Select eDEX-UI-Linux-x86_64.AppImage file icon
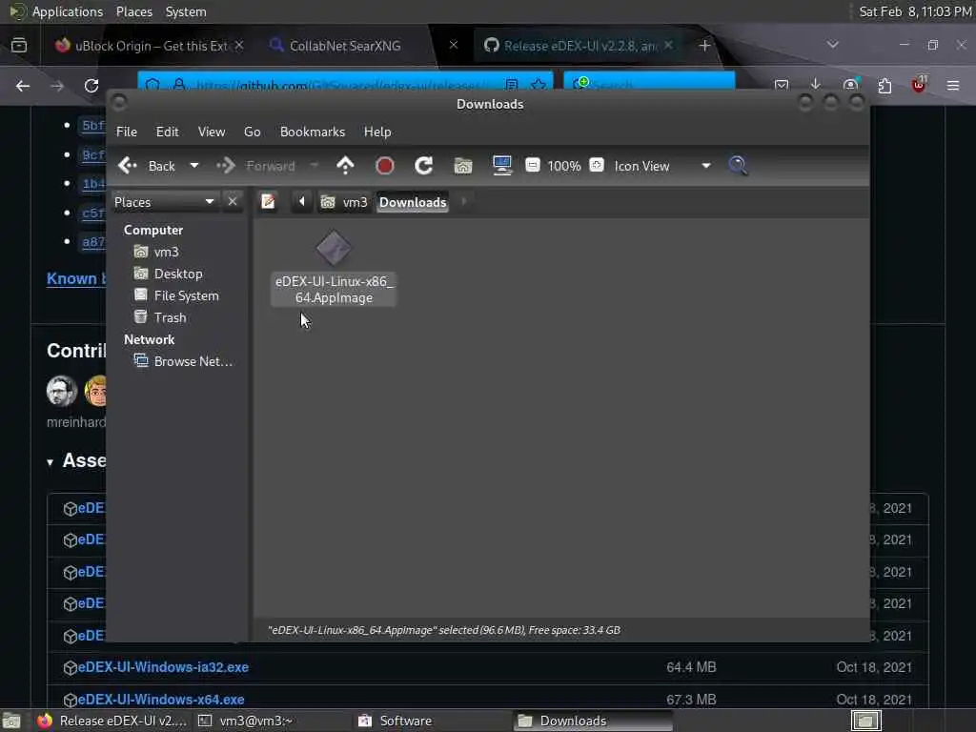Viewport: 976px width, 732px height. [x=334, y=249]
